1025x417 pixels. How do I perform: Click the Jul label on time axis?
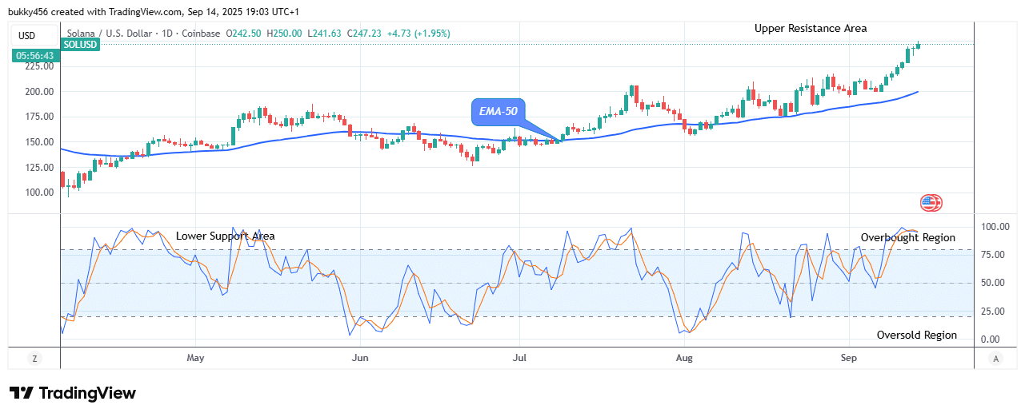(x=520, y=359)
